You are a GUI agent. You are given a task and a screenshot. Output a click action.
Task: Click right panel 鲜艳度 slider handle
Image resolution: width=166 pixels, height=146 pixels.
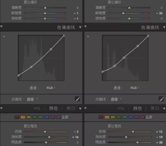point(123,13)
